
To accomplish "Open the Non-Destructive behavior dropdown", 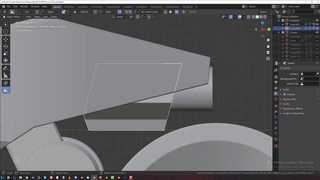I will point(151,12).
